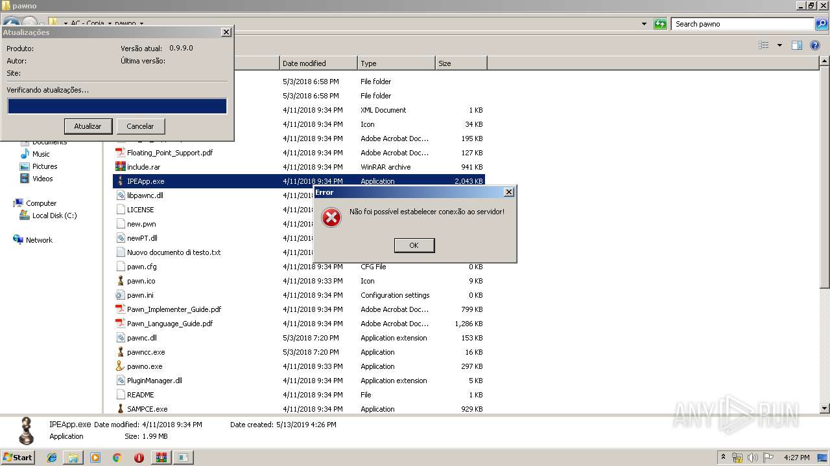Screen dimensions: 830x466
Task: Select the Floating_Point_Support.pdf icon
Action: coord(120,153)
